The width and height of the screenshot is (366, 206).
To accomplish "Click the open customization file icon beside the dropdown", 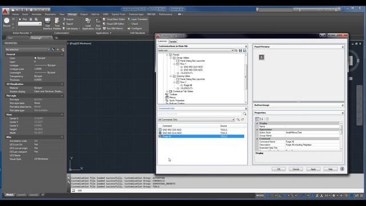I will tap(236, 50).
